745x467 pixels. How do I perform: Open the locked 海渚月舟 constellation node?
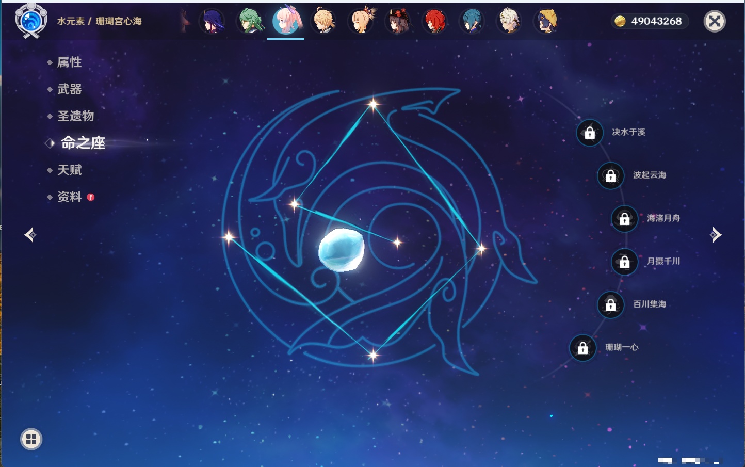(624, 219)
